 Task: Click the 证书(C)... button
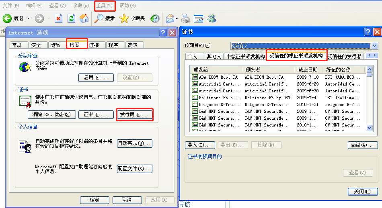coord(96,114)
